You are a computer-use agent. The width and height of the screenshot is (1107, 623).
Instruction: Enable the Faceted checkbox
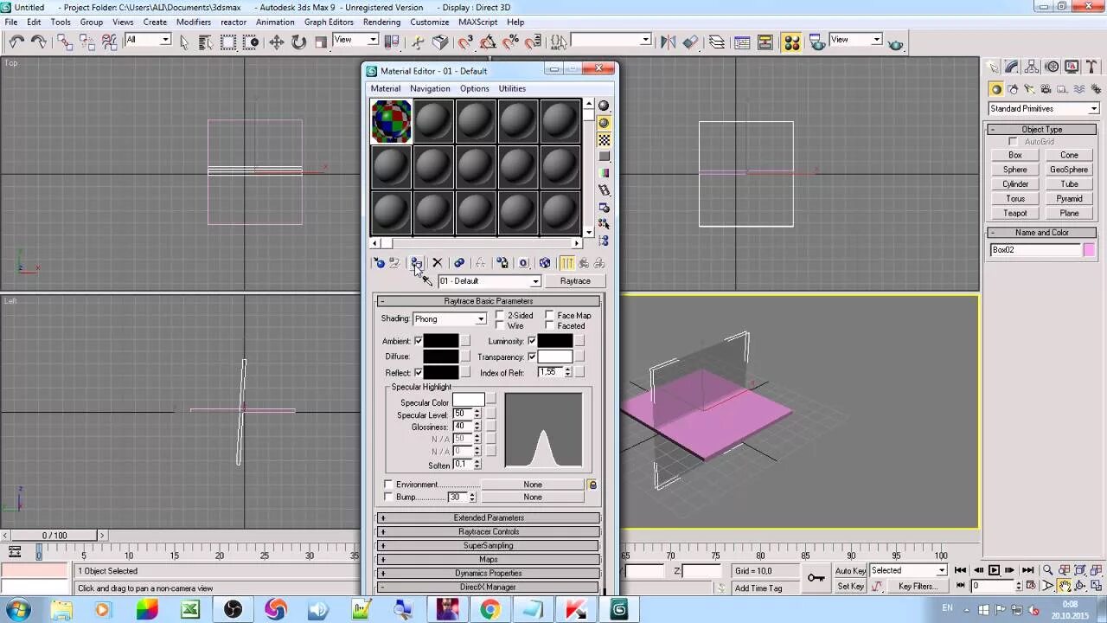tap(549, 326)
